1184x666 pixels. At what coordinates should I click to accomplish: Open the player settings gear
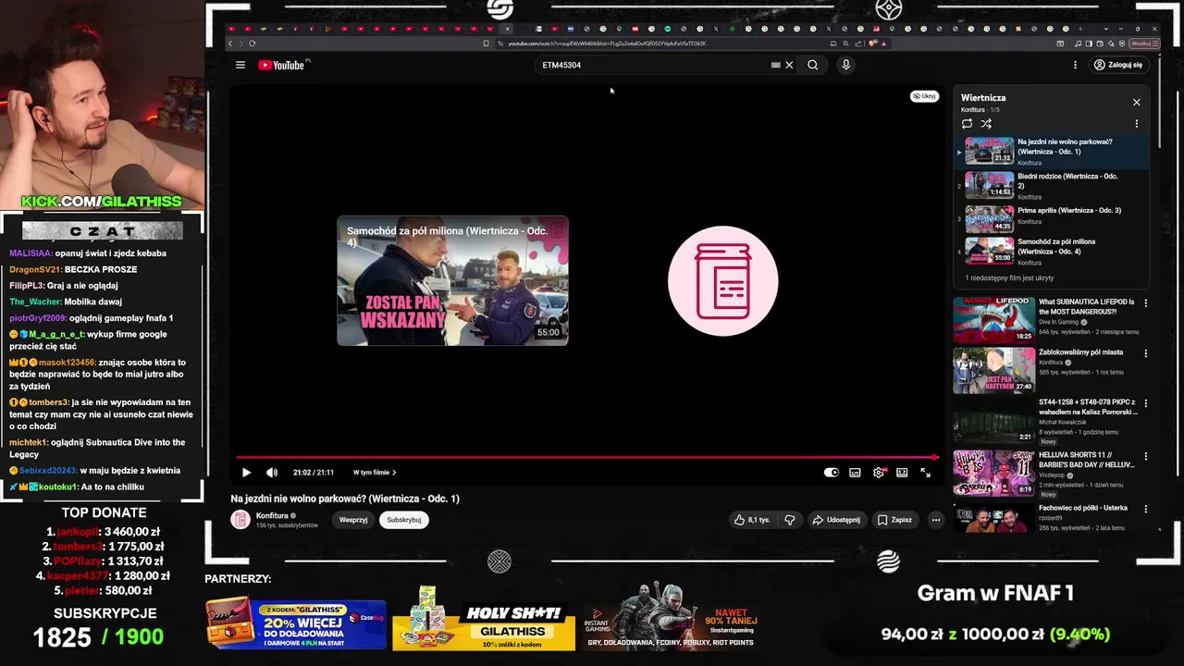pos(879,473)
